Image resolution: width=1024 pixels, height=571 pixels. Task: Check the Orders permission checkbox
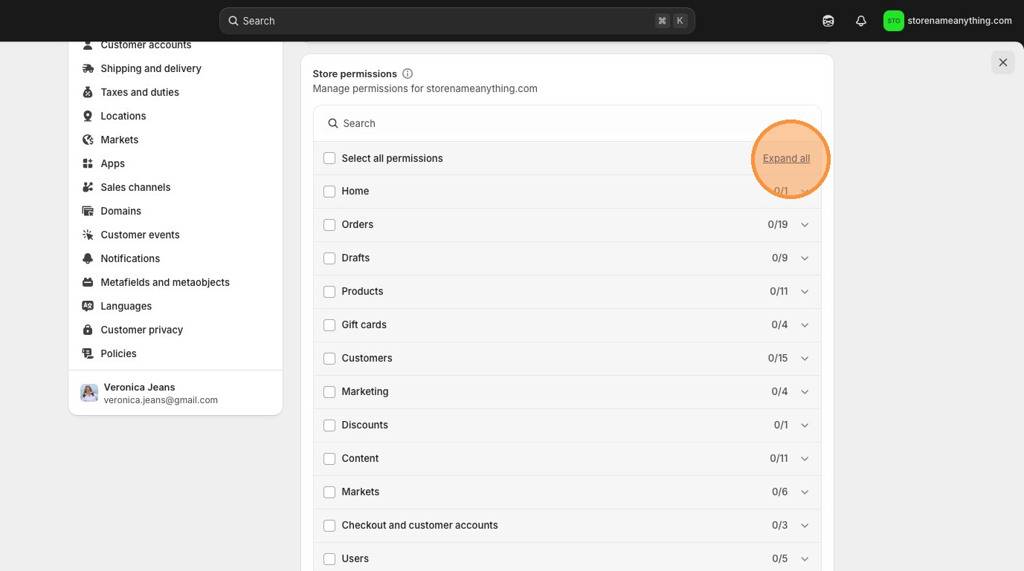coord(329,225)
